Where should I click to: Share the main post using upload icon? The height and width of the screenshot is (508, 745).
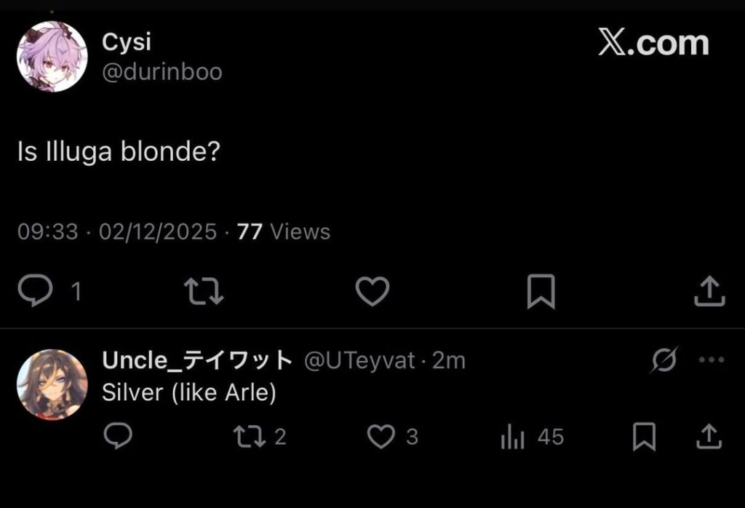[x=709, y=291]
